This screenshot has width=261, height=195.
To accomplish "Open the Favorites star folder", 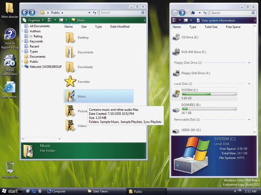I will point(70,82).
